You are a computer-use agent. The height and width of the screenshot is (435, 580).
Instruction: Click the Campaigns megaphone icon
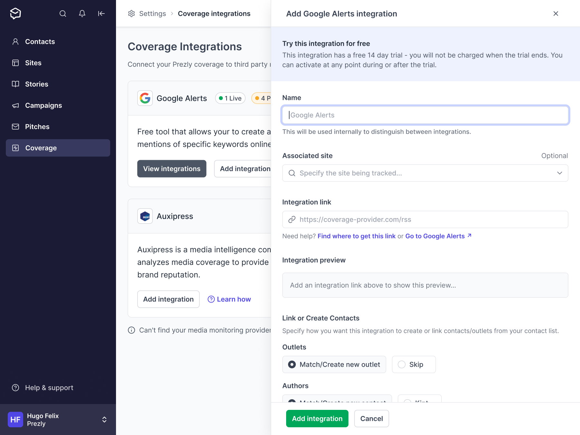15,105
